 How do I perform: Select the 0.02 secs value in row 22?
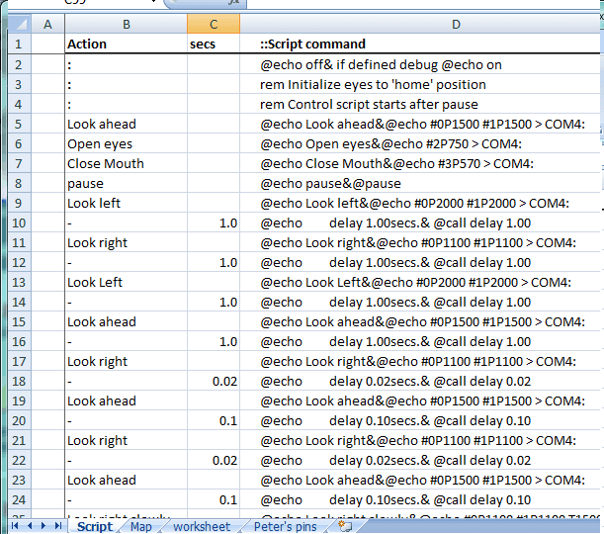[214, 460]
